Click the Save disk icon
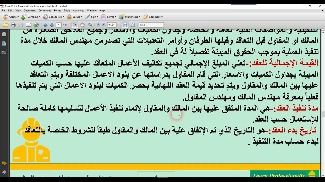 click(21, 25)
